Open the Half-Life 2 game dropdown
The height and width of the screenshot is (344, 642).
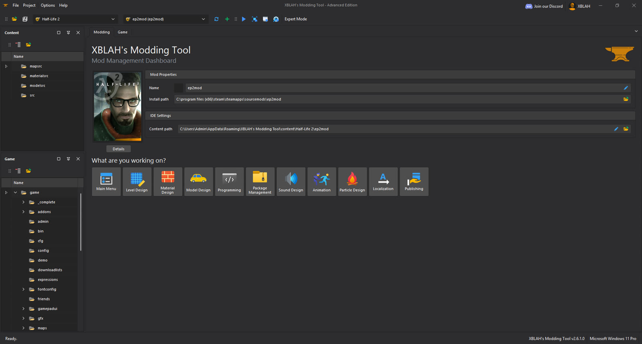(75, 19)
